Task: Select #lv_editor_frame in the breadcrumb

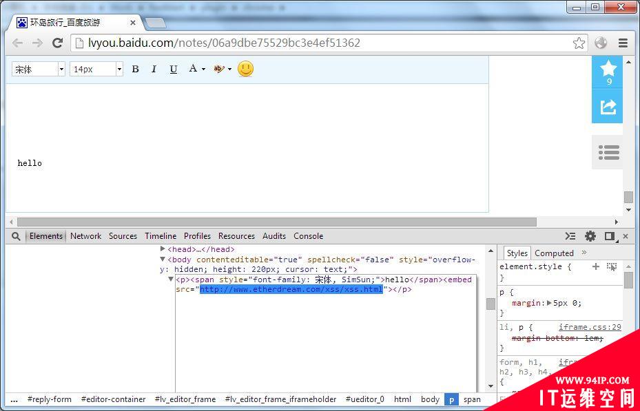Action: (185, 399)
